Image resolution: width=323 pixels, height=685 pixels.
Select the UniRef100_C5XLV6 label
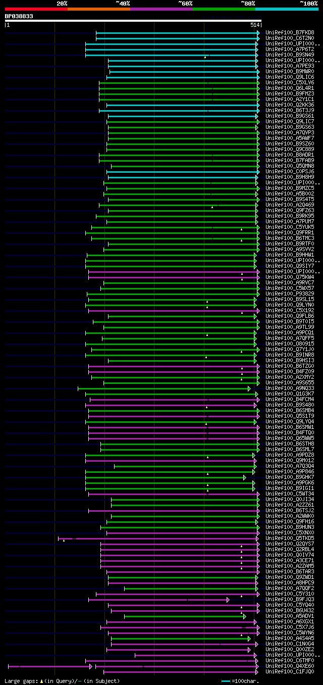click(290, 82)
